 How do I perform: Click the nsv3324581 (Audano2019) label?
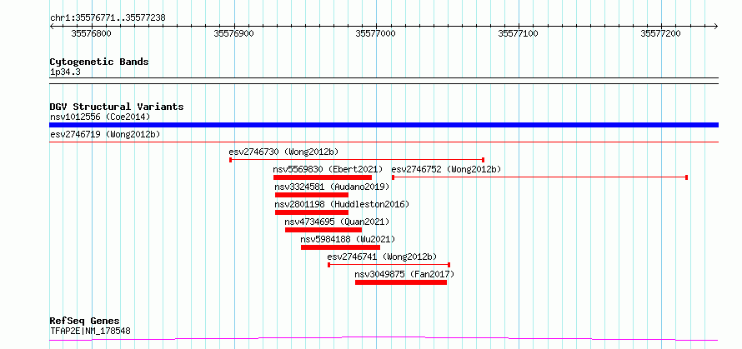point(332,187)
